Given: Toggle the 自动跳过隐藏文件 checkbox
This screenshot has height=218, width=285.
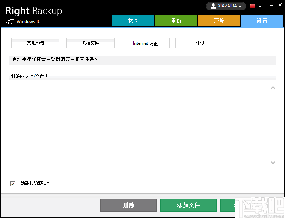Looking at the screenshot, I should pyautogui.click(x=13, y=184).
